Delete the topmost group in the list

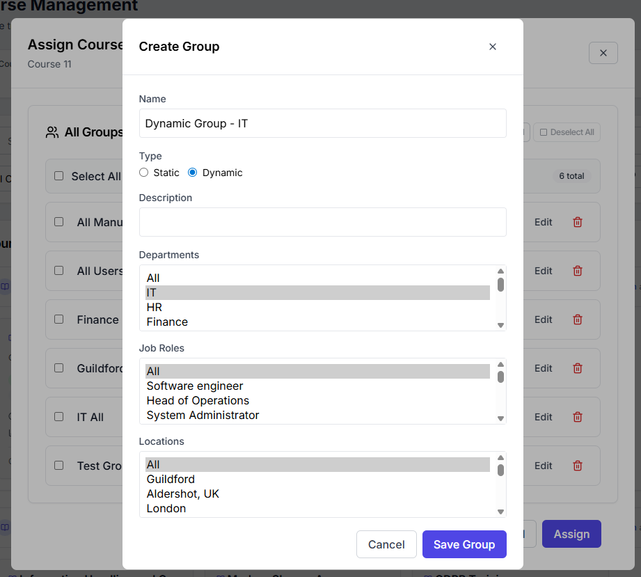[578, 222]
